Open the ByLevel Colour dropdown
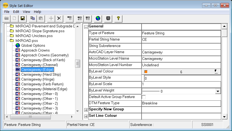This screenshot has height=131, width=232. [x=216, y=72]
